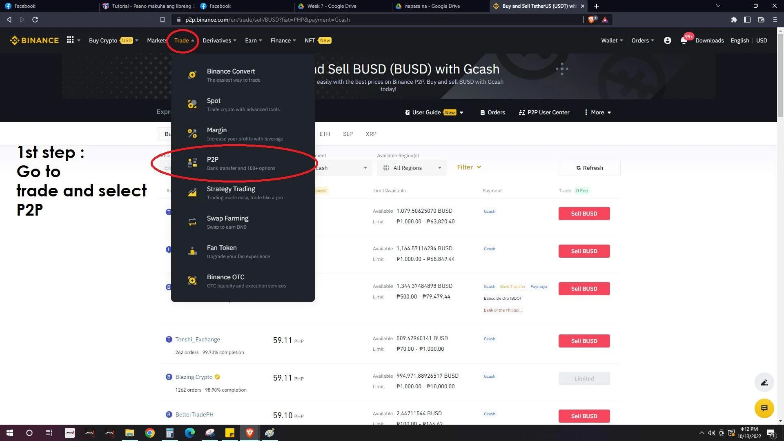This screenshot has height=441, width=784.
Task: Click the Fan Token podium icon
Action: click(192, 252)
